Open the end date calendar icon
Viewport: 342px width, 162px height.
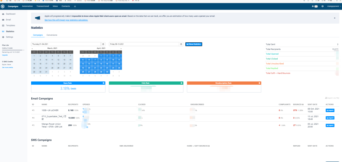click(x=181, y=44)
